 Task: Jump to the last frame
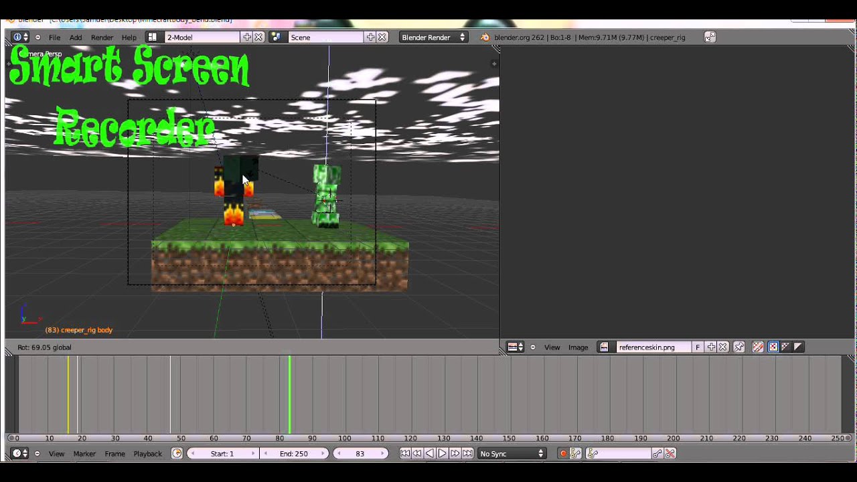click(x=468, y=453)
